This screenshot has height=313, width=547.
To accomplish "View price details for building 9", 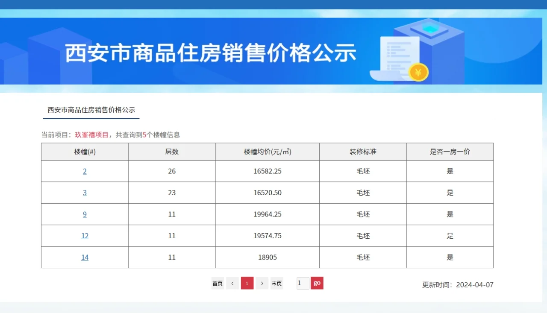I will coord(84,214).
